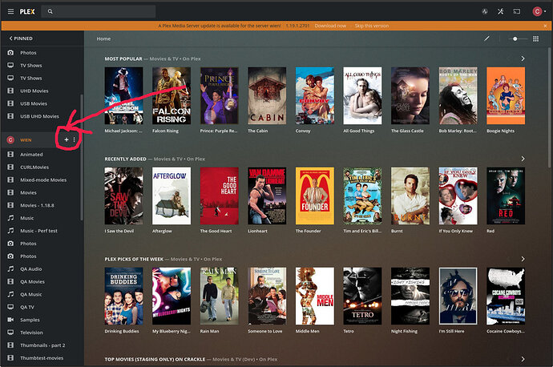Click the film icon beside CURLMovies

tap(10, 167)
